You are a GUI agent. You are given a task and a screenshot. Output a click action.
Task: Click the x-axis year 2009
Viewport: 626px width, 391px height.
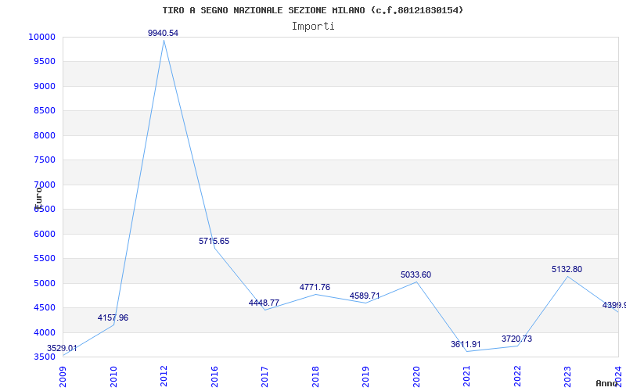[63, 377]
